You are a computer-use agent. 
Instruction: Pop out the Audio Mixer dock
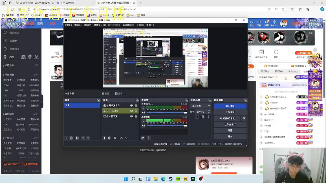[186, 100]
